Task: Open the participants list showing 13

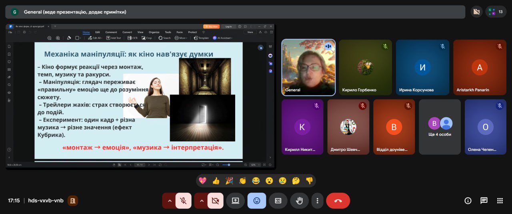Action: click(496, 12)
